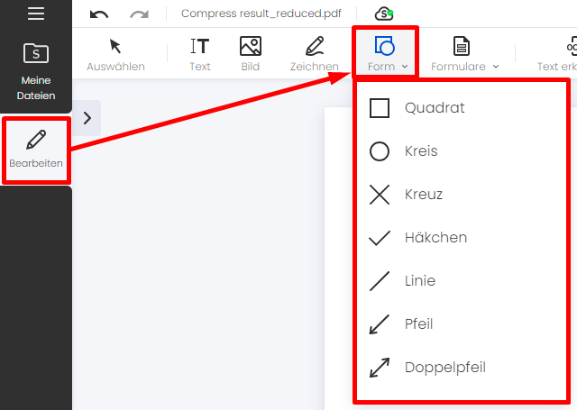Open the Formulare dropdown
The width and height of the screenshot is (577, 410).
[x=465, y=54]
